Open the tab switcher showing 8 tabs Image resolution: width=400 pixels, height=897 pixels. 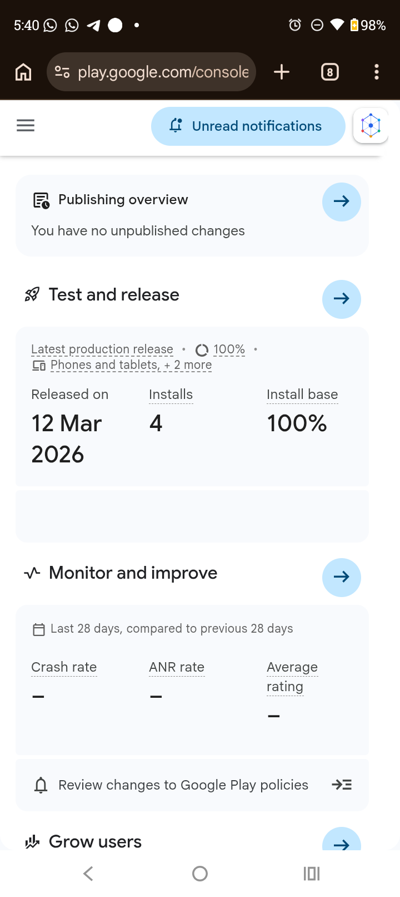point(330,72)
